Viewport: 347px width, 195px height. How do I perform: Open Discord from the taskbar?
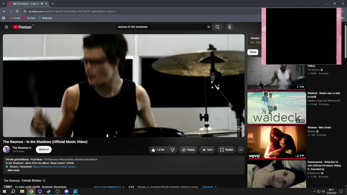66,191
